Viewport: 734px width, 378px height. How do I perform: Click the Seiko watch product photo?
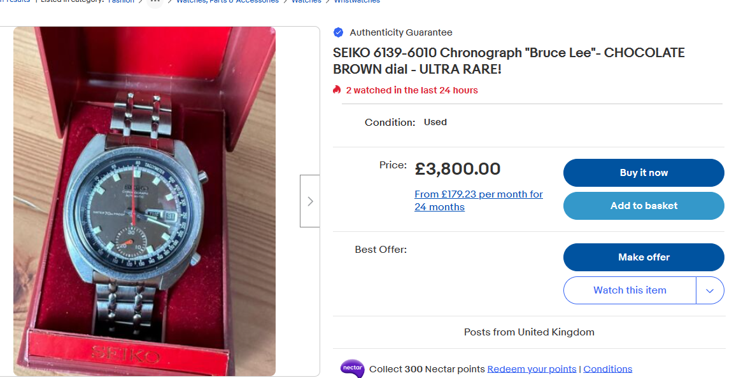pyautogui.click(x=145, y=201)
